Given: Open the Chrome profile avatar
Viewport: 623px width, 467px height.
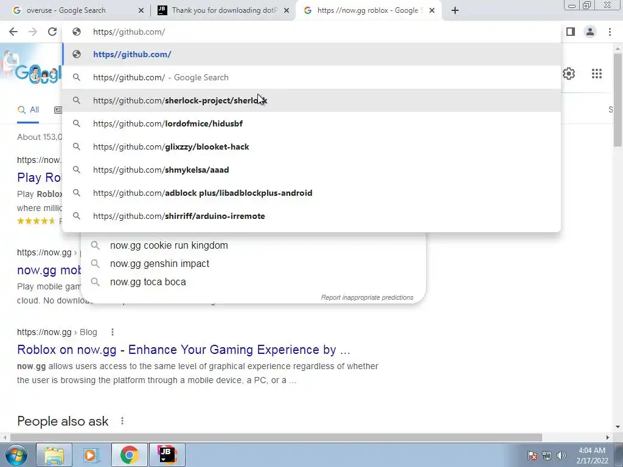Looking at the screenshot, I should click(x=590, y=32).
